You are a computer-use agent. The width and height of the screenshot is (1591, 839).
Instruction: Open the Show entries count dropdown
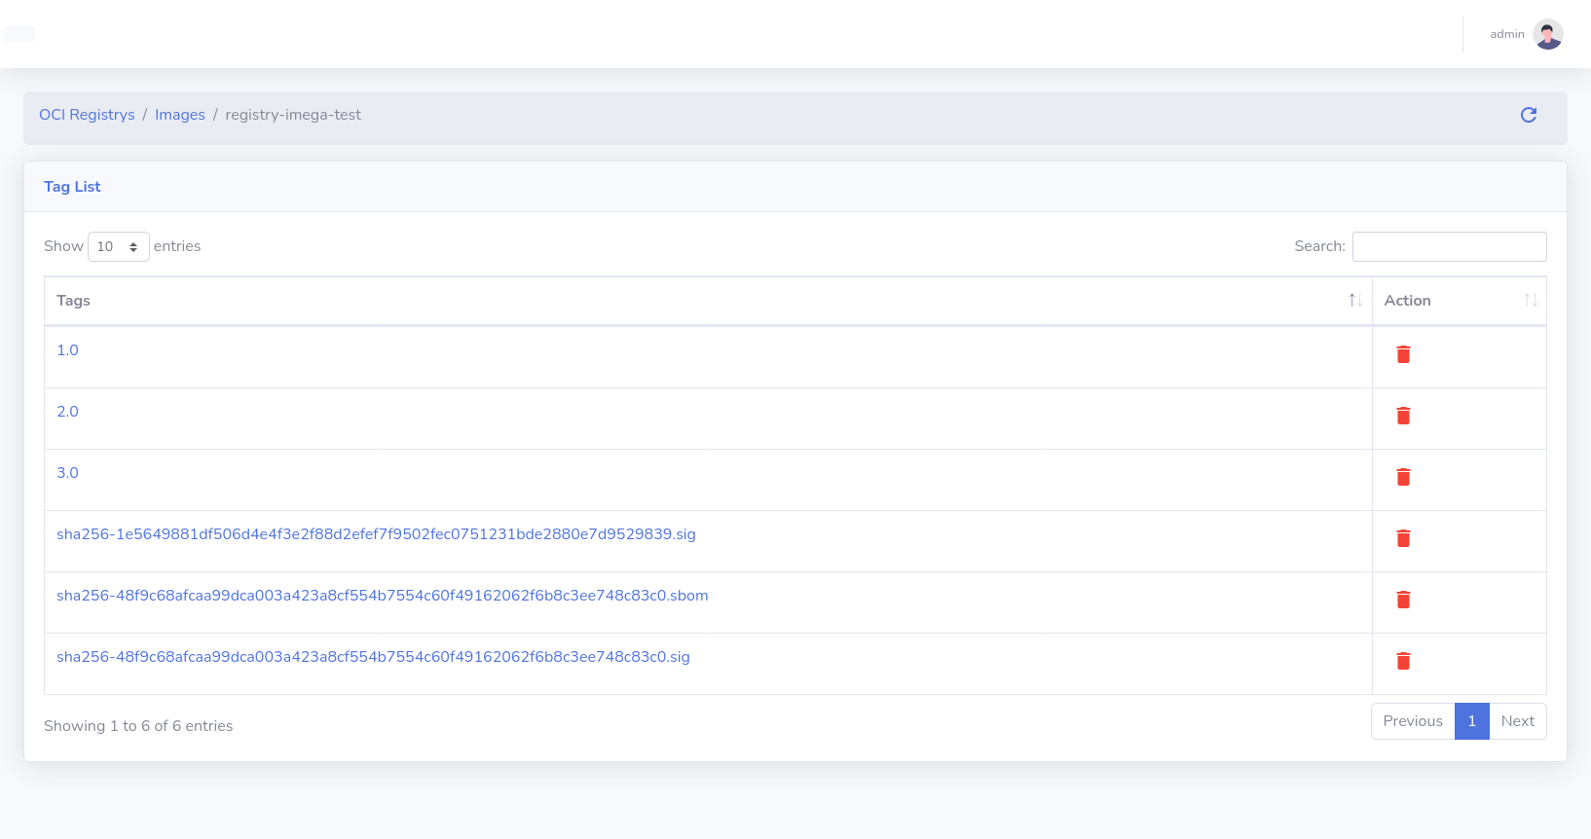tap(118, 247)
